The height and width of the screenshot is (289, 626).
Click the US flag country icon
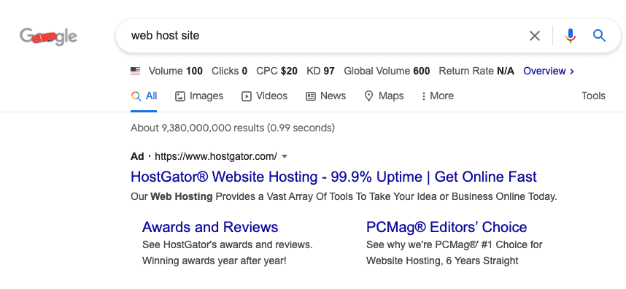(x=135, y=71)
